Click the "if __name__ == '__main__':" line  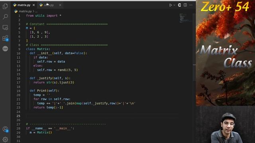pyautogui.click(x=50, y=128)
